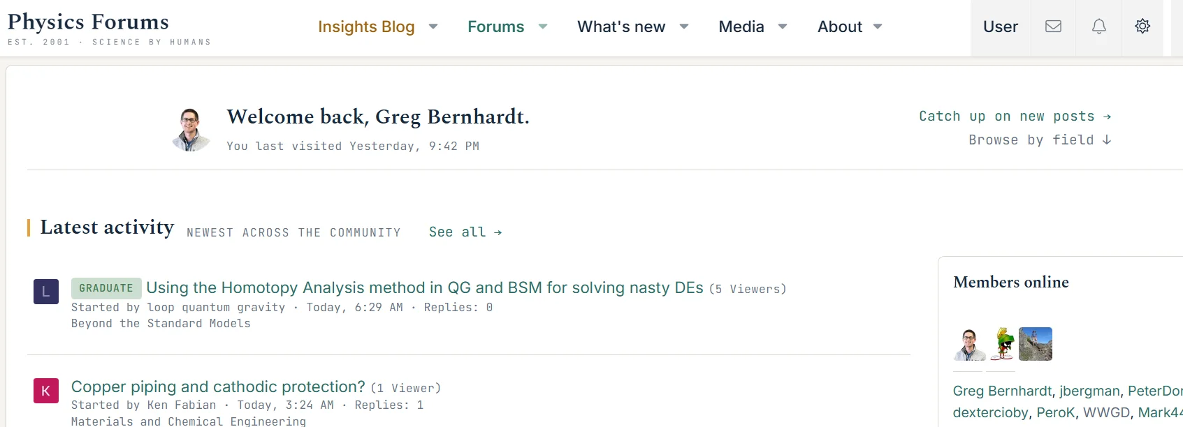Screen dimensions: 1183x427
Task: Open the Copper piping and cathodic protection thread
Action: (x=218, y=387)
